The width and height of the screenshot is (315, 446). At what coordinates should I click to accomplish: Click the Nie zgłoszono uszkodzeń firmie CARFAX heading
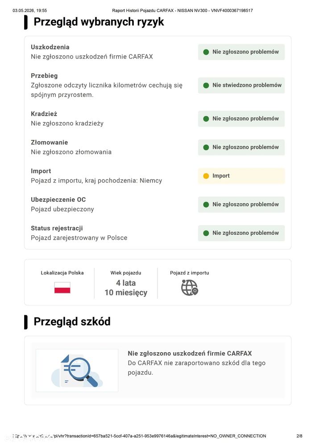click(190, 353)
